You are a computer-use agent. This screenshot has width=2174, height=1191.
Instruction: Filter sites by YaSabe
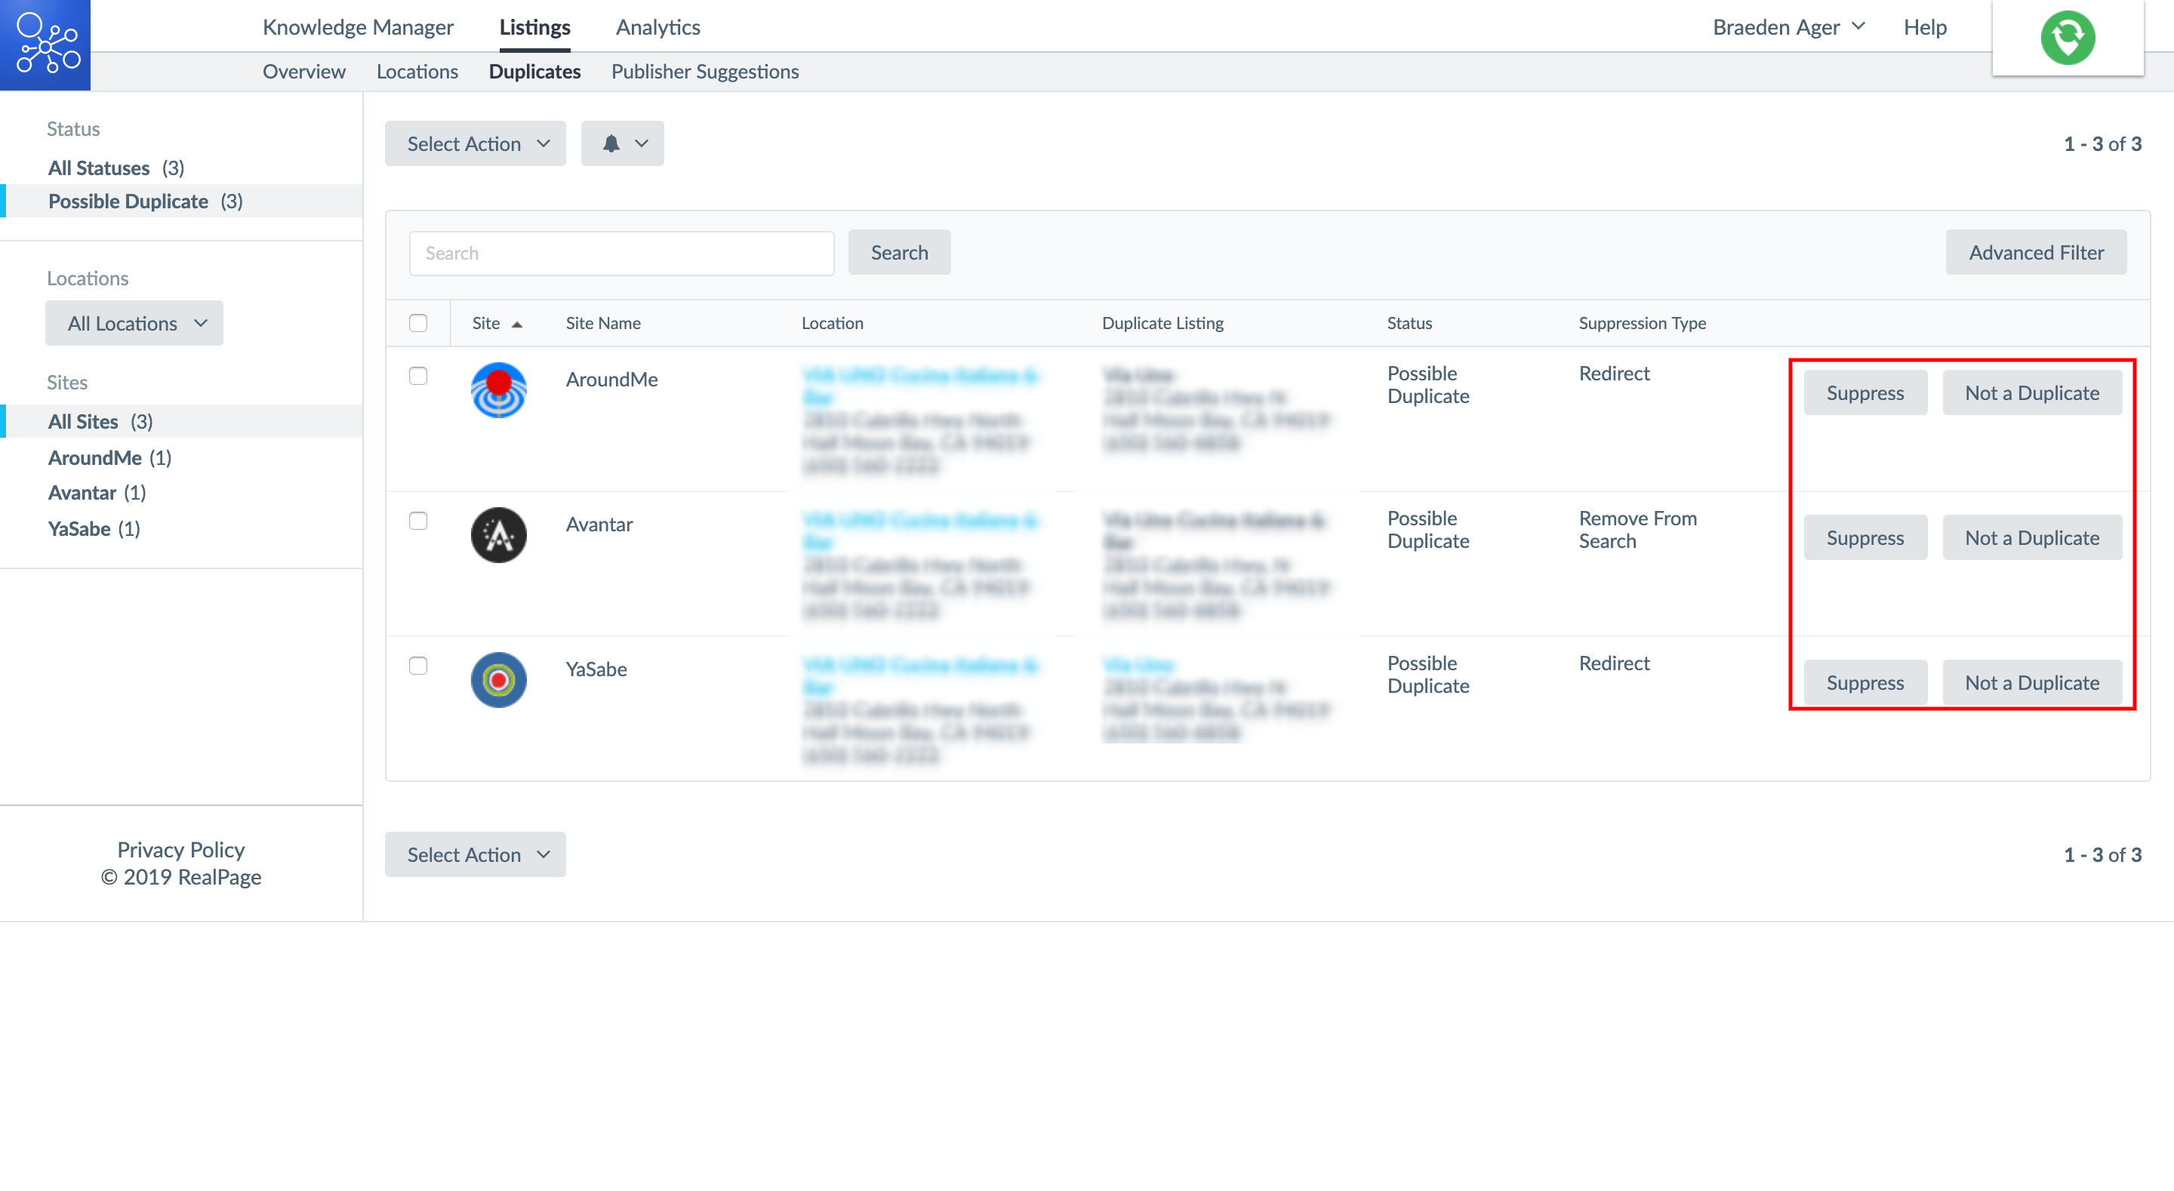[94, 528]
